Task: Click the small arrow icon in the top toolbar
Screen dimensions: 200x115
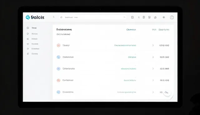Action: coord(139,17)
